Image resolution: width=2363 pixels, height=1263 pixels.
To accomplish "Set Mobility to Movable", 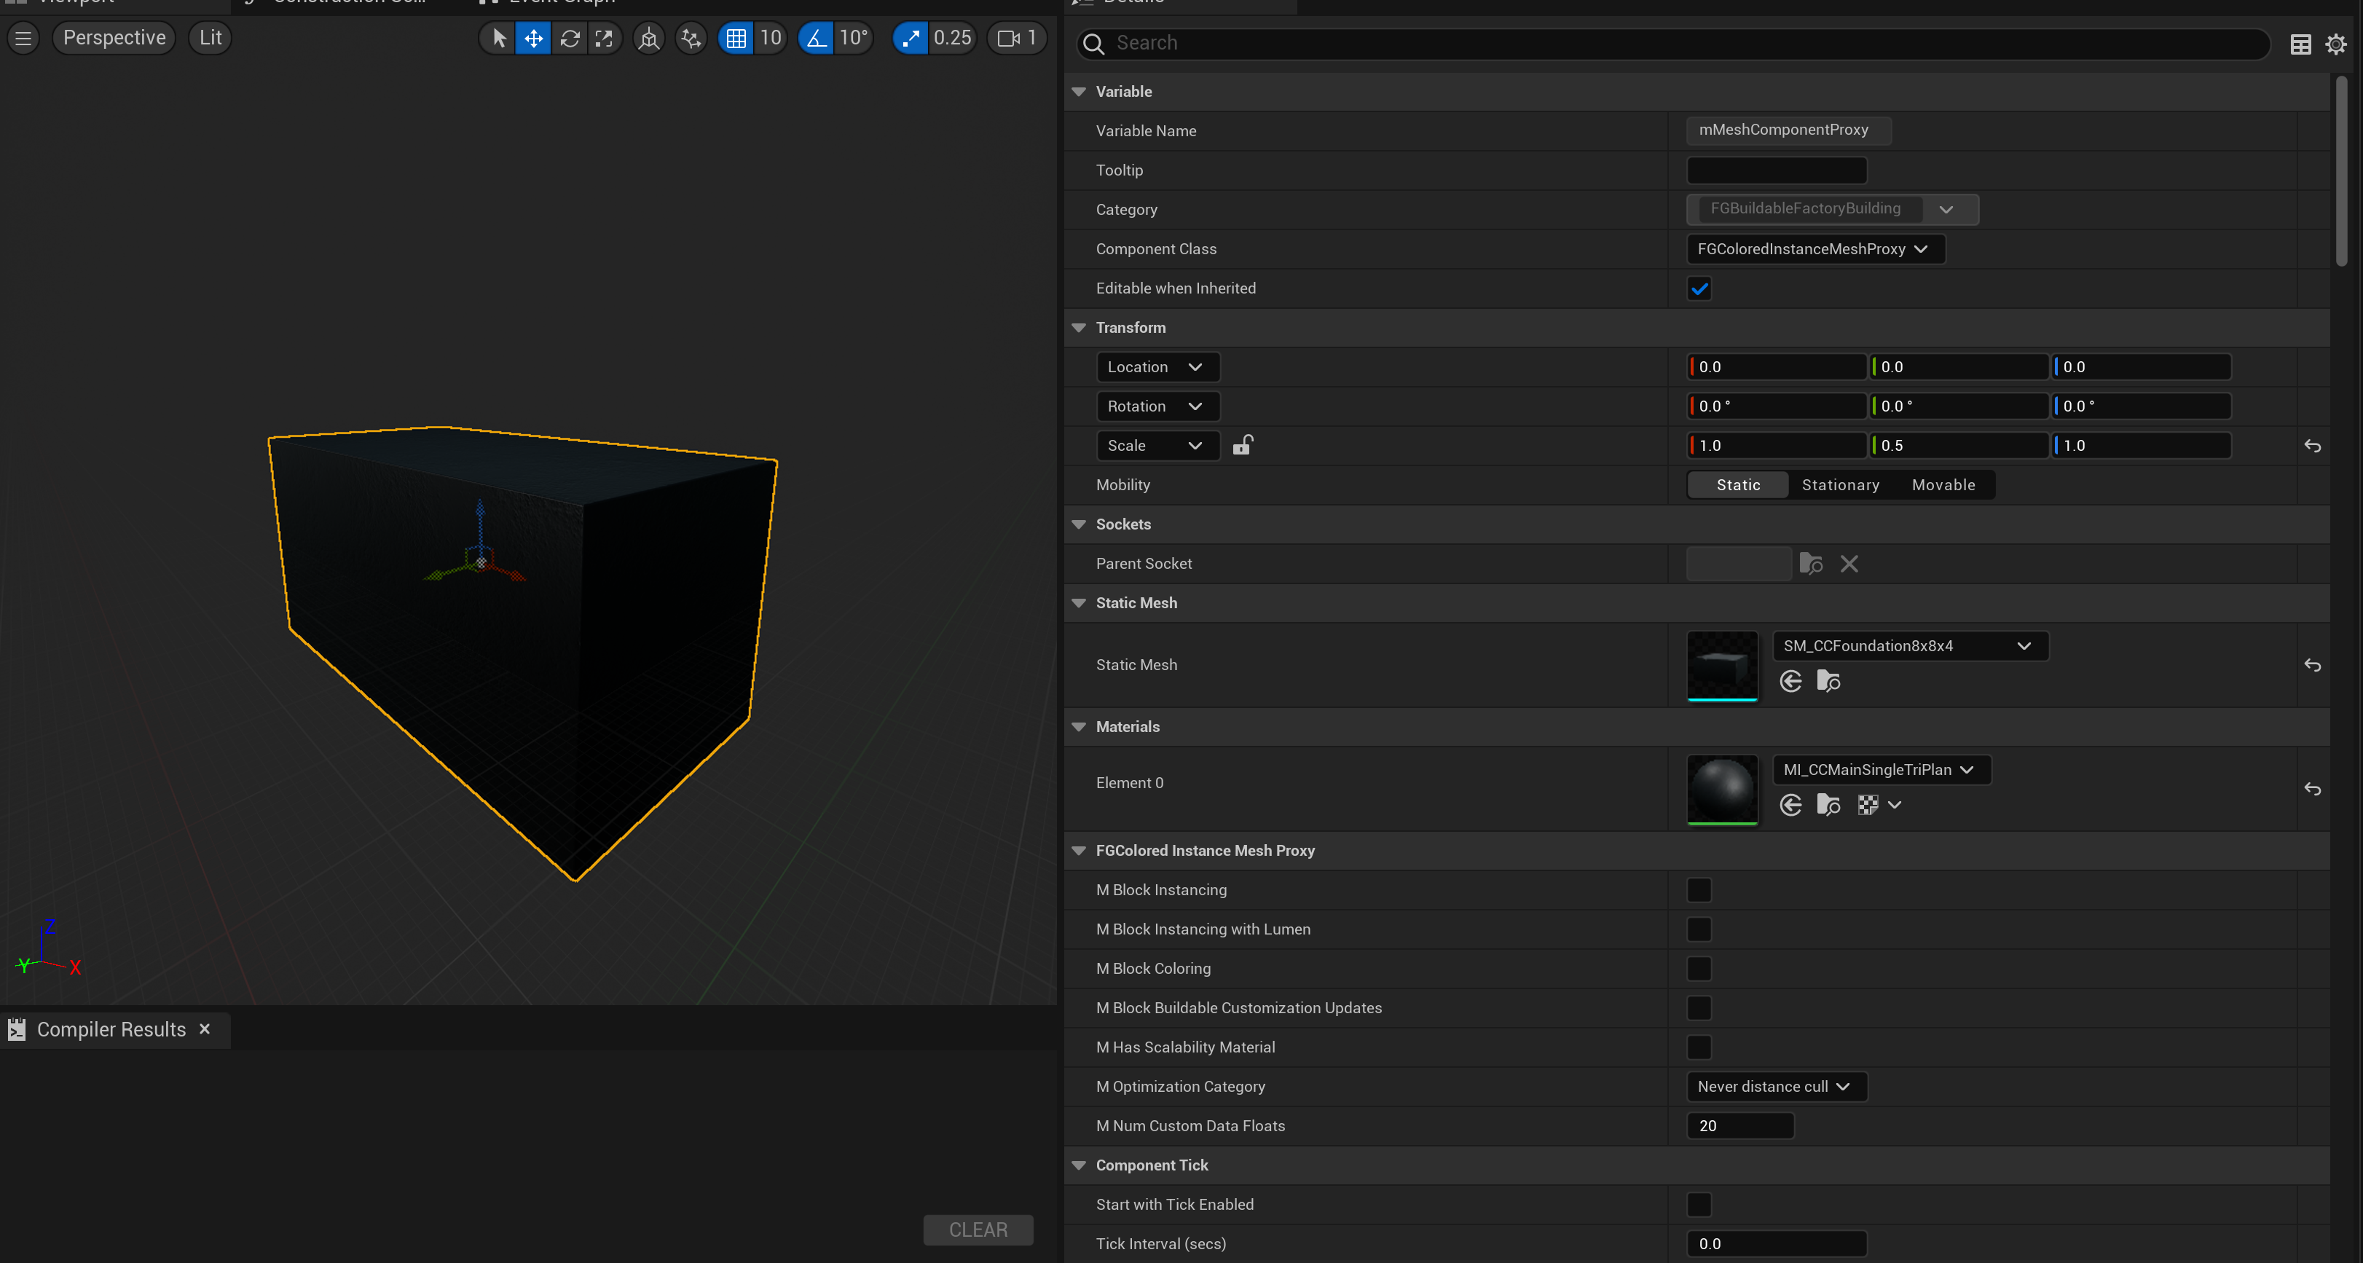I will [1943, 485].
